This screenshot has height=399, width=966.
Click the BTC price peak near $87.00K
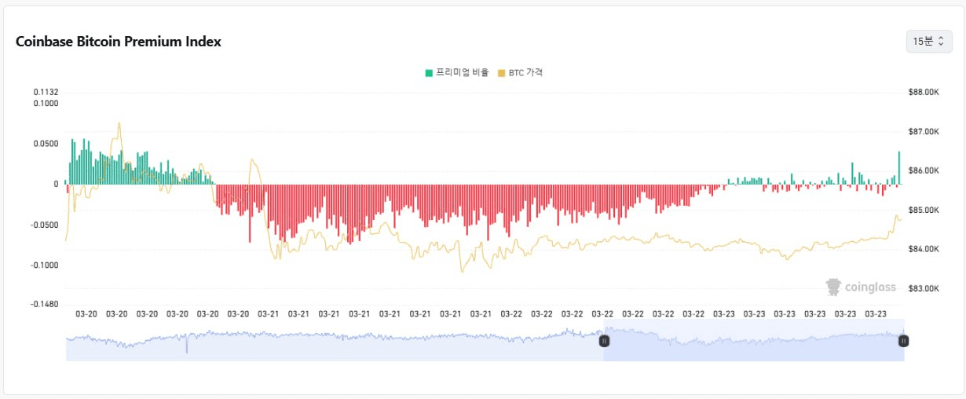click(119, 124)
